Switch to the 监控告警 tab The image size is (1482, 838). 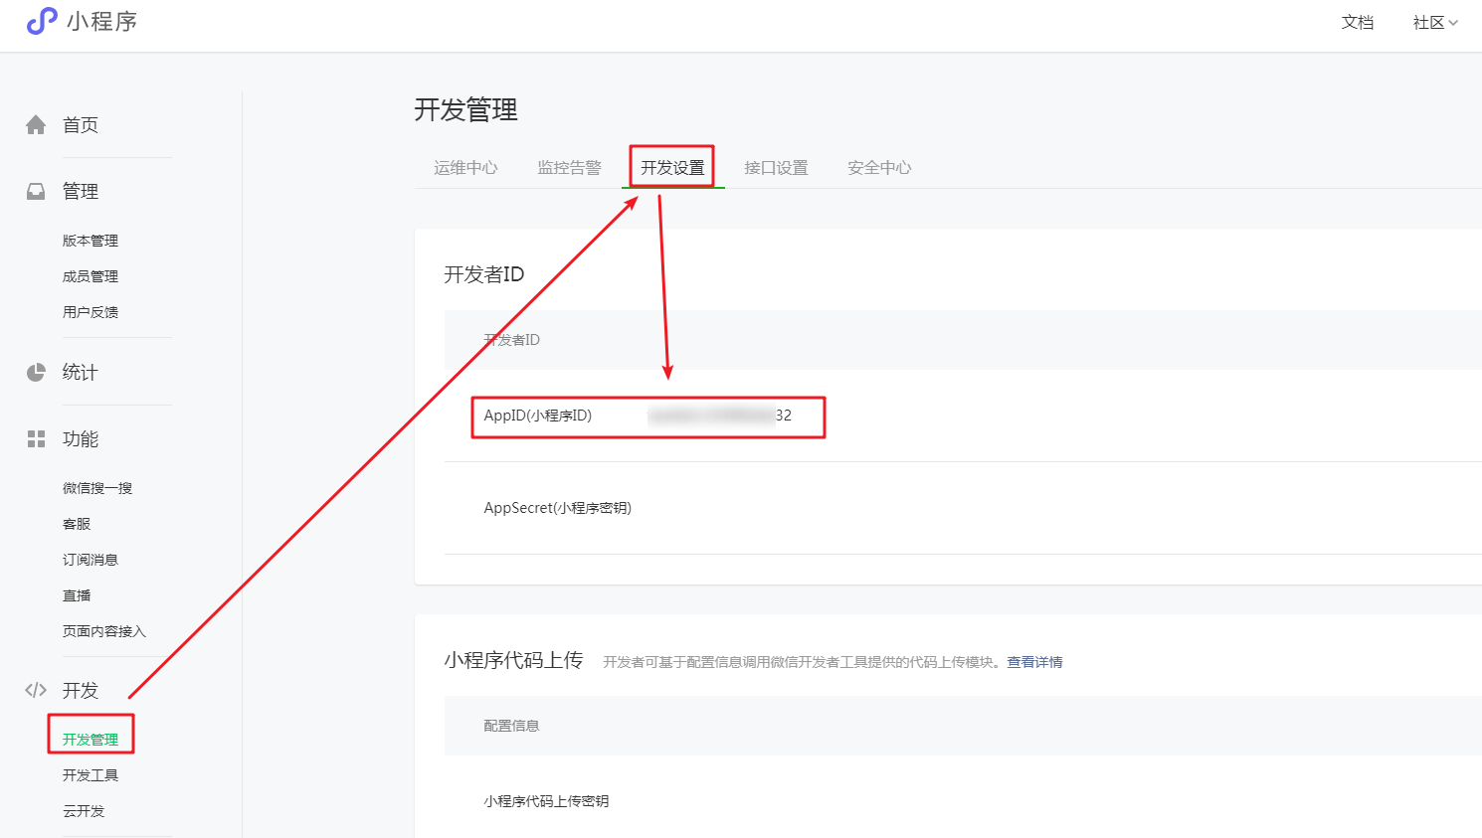coord(569,168)
